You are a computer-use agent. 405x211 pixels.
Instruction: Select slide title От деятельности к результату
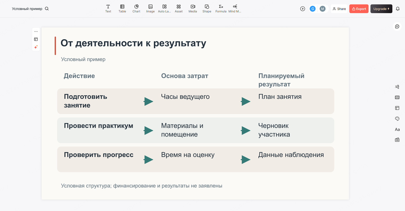point(133,43)
